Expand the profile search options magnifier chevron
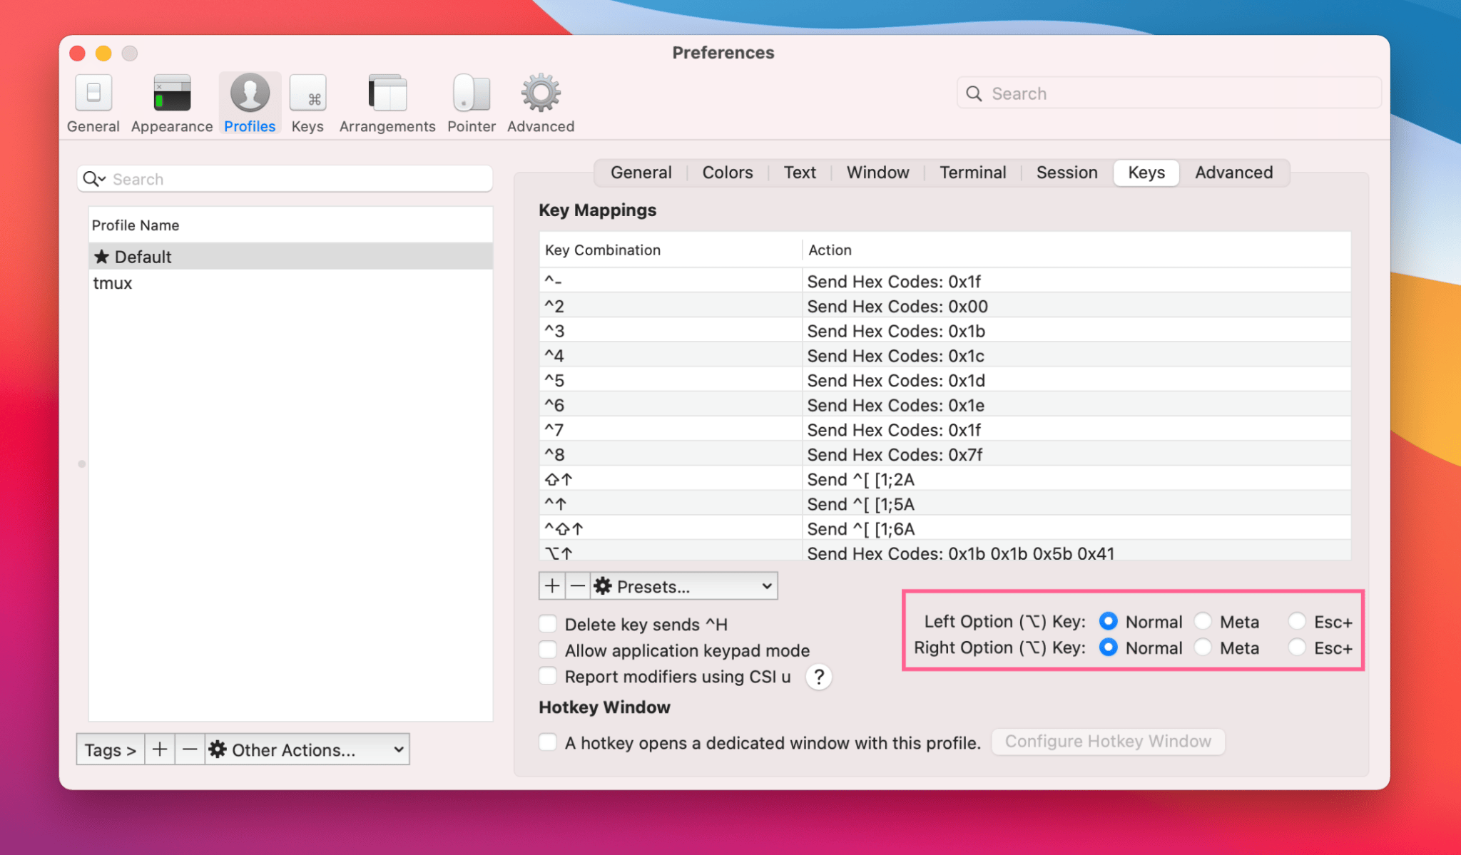 click(94, 179)
